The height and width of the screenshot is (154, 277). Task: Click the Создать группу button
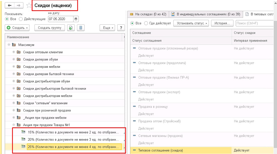pos(49,28)
